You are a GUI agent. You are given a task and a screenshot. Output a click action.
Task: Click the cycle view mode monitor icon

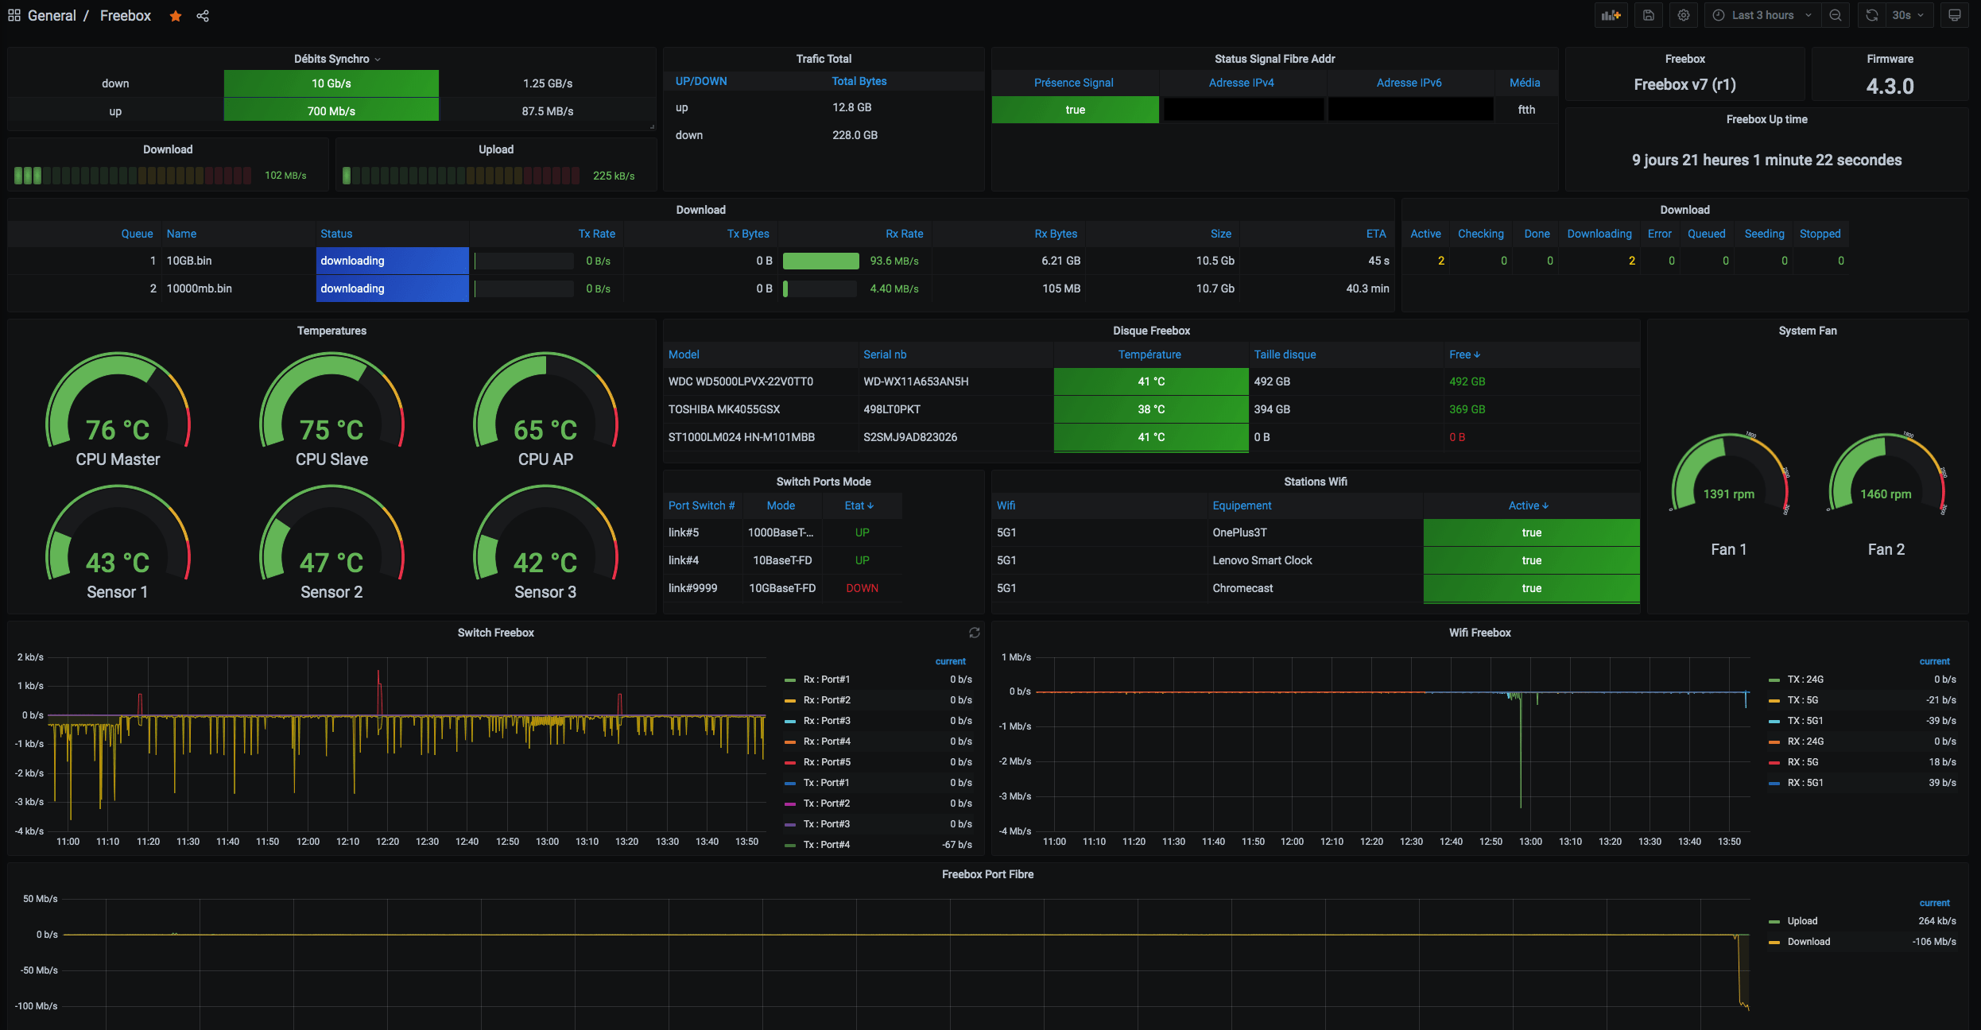[1955, 15]
